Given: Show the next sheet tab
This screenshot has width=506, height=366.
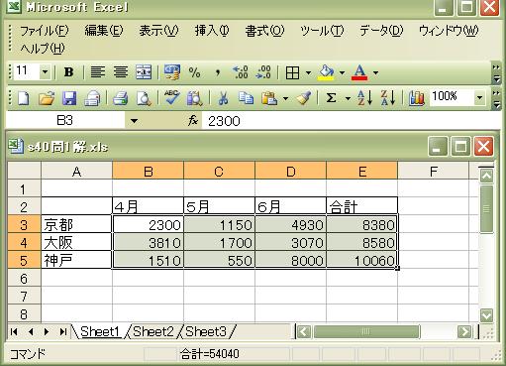Looking at the screenshot, I should [47, 331].
